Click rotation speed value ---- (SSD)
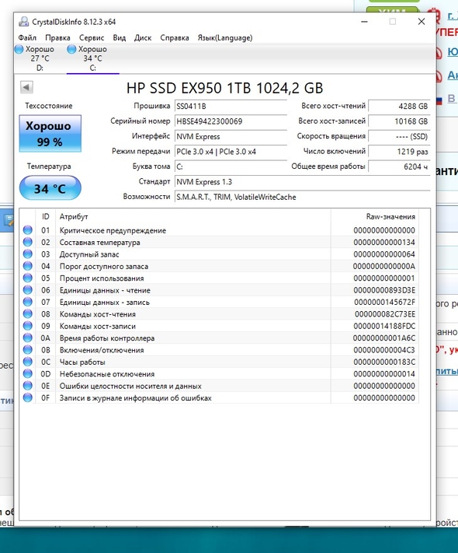 (399, 136)
